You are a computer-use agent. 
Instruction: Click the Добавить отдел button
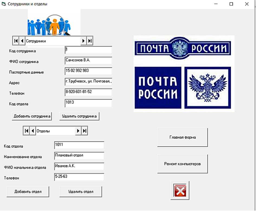(x=28, y=191)
